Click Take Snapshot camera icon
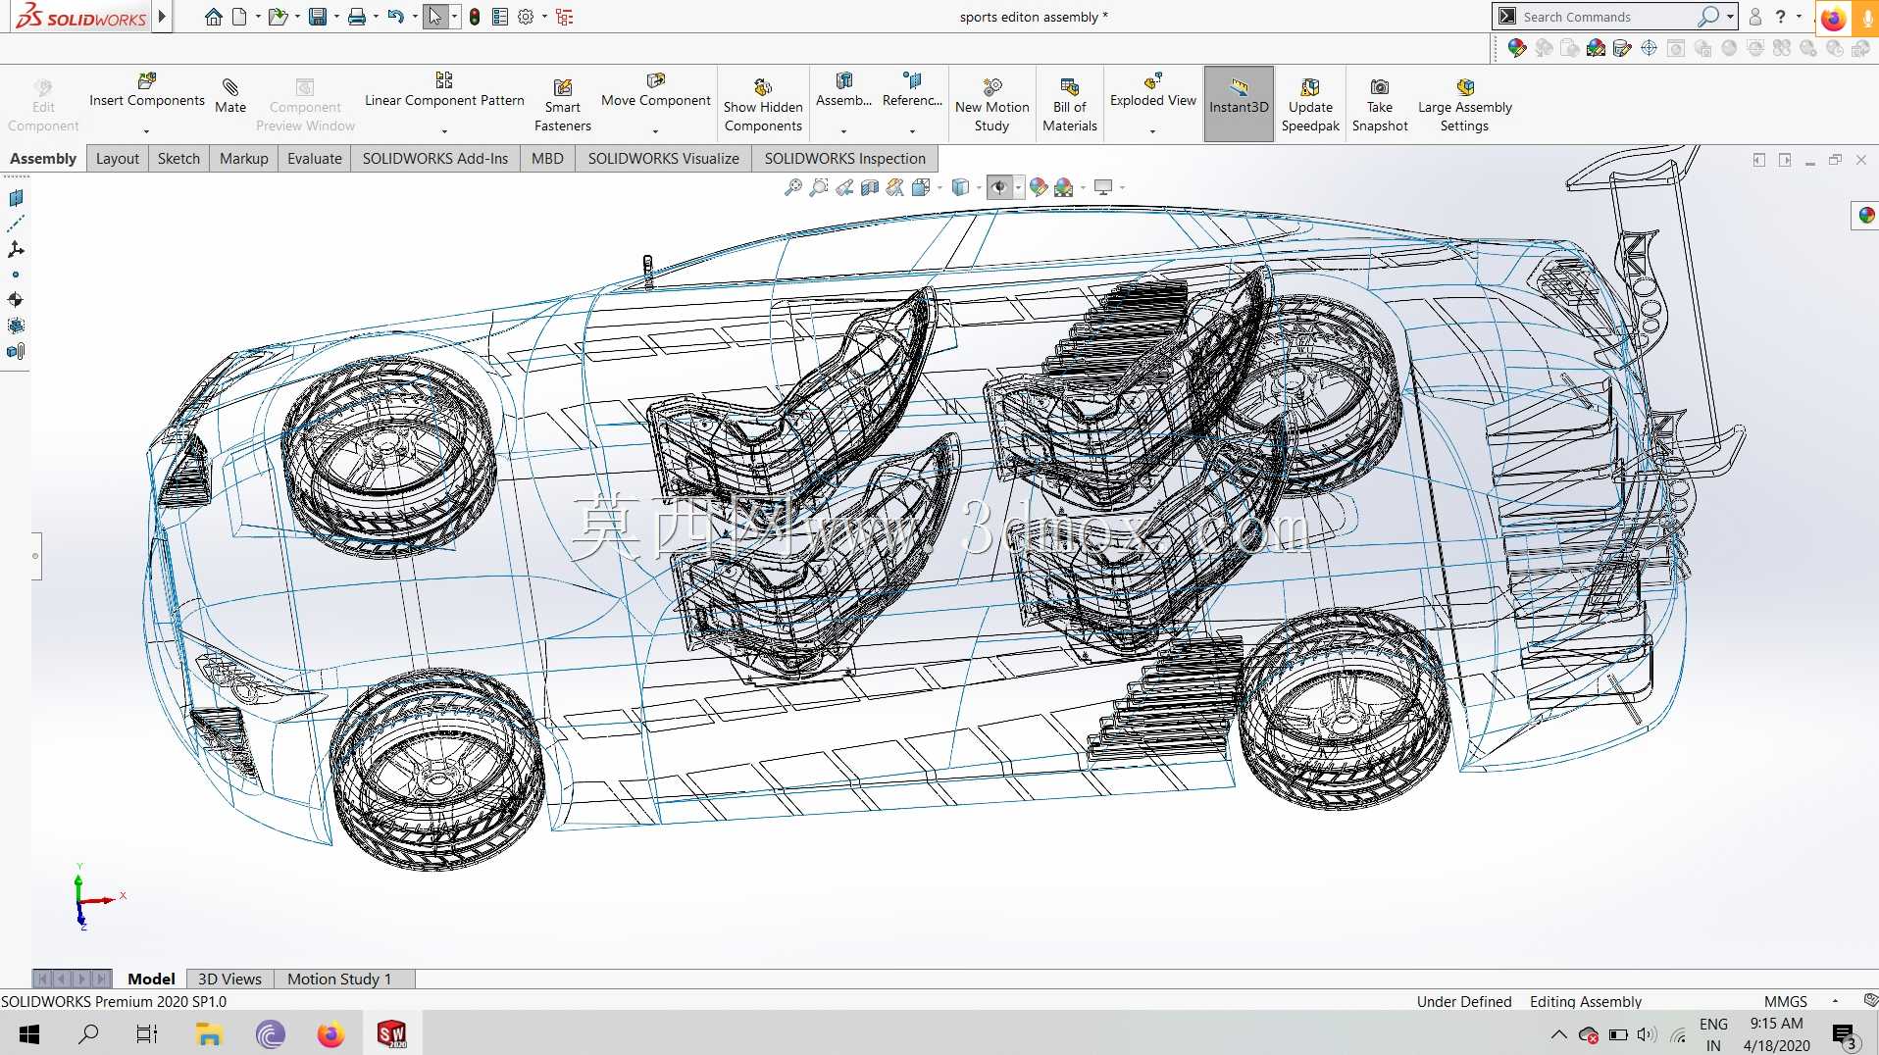 1379,86
